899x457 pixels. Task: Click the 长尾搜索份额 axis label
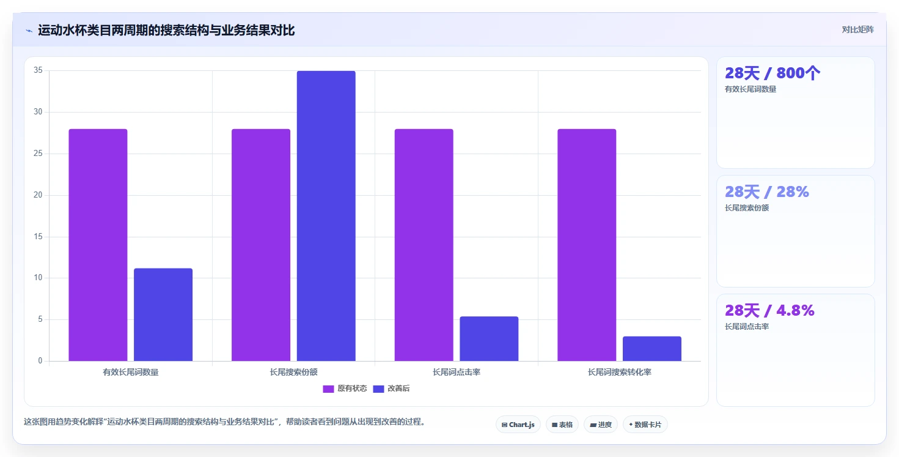pos(293,372)
